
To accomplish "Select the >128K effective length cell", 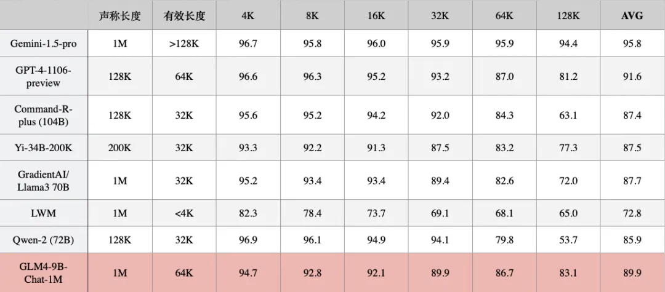I will [184, 44].
